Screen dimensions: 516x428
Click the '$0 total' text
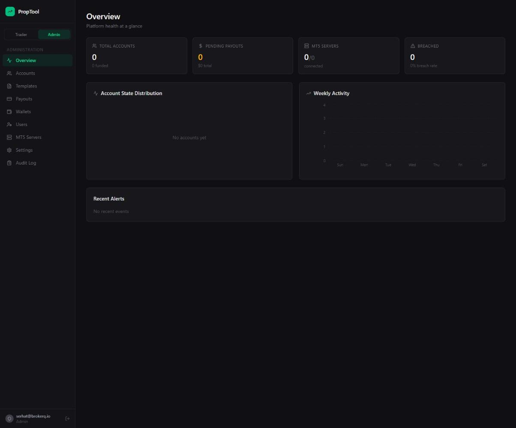(x=205, y=66)
